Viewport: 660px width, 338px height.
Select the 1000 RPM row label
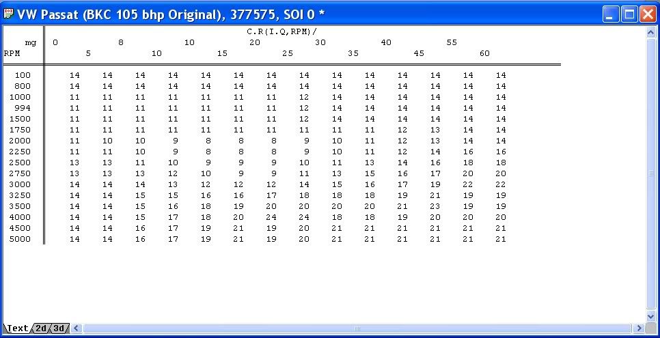(20, 97)
